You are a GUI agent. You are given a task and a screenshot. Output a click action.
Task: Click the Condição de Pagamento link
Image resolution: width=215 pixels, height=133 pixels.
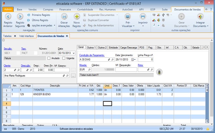92,55
